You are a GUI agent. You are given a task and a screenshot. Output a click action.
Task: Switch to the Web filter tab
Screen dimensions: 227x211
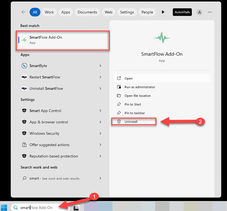(108, 12)
